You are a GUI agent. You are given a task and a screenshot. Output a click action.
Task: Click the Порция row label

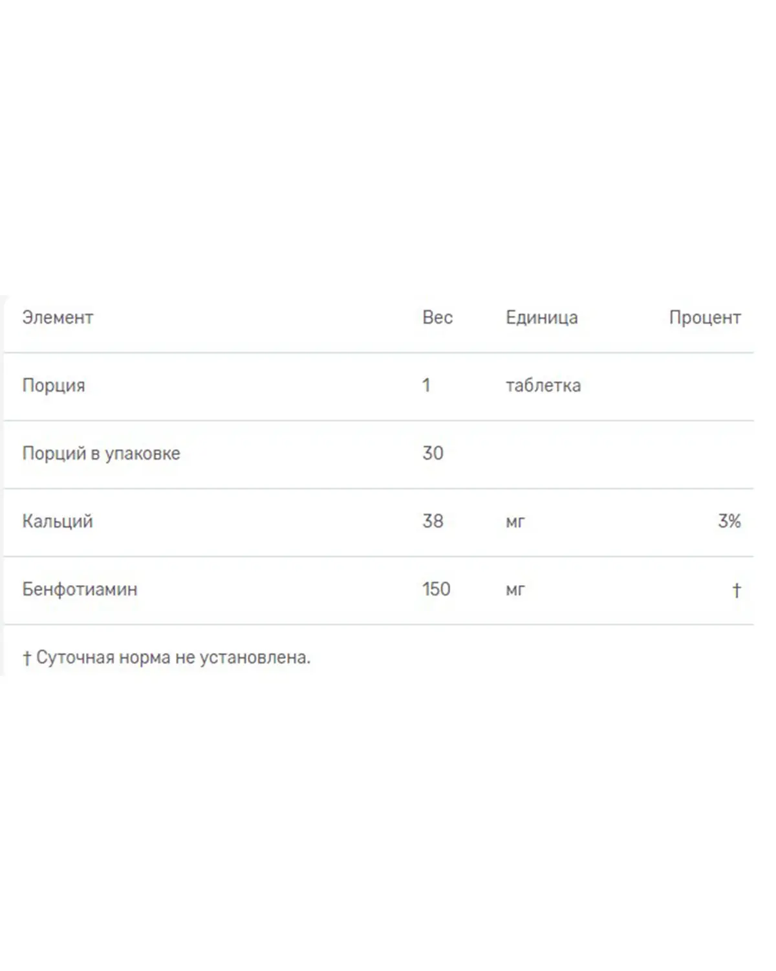click(54, 386)
